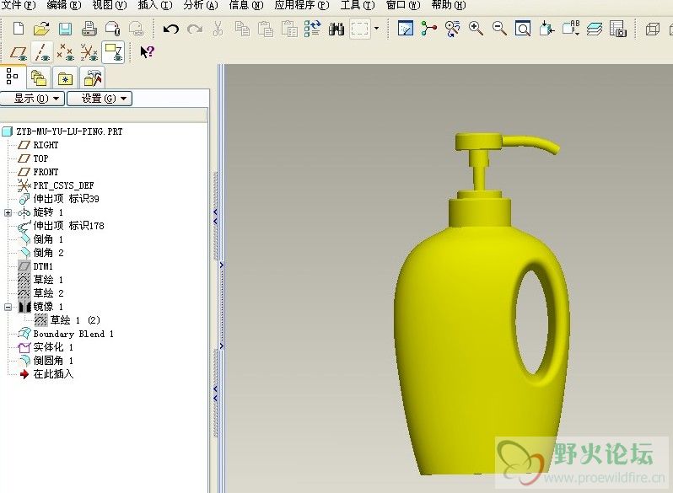This screenshot has height=493, width=673.
Task: Collapse the 镜像 1 feature node
Action: coord(8,307)
